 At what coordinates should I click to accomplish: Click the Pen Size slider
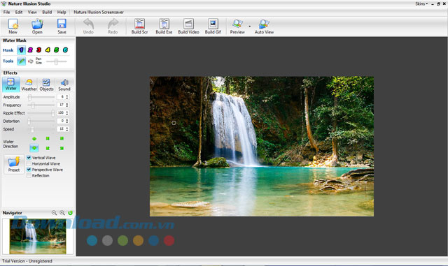click(56, 61)
